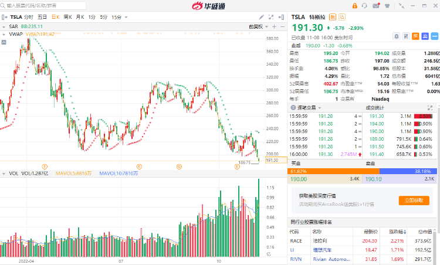Select the 月K timeframe tab
This screenshot has width=440, height=265.
pyautogui.click(x=80, y=17)
